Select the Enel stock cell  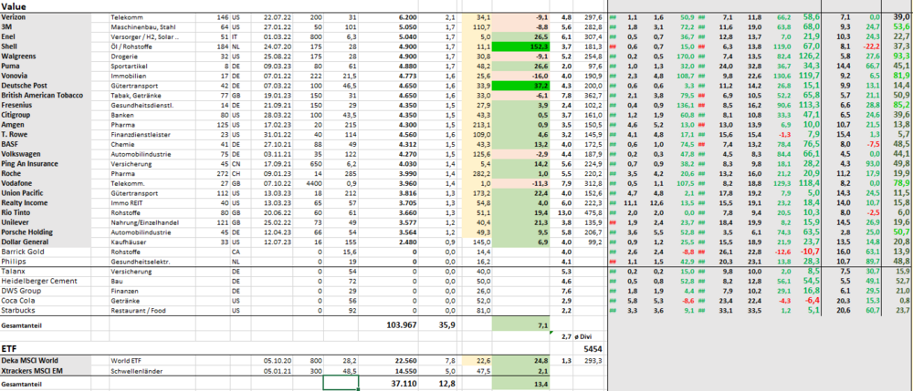click(46, 36)
